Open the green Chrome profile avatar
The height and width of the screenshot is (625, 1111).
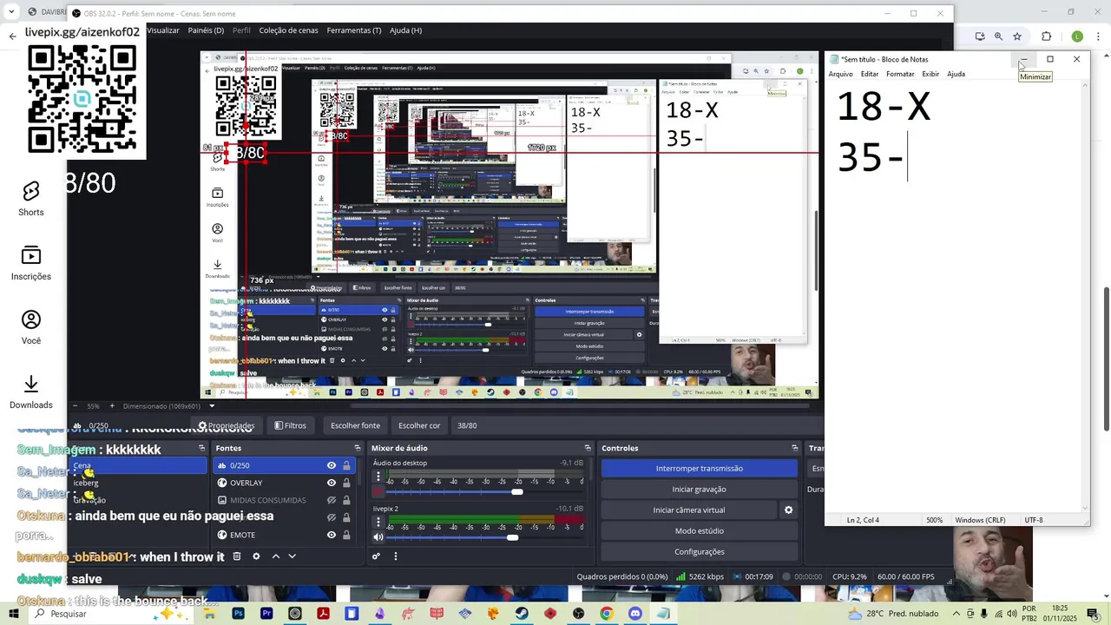pyautogui.click(x=1077, y=36)
